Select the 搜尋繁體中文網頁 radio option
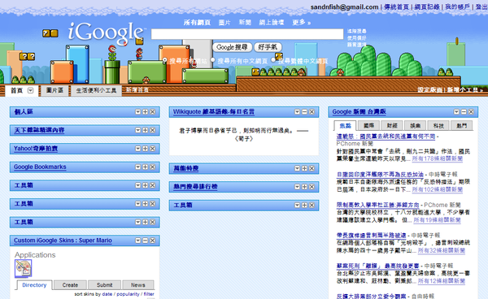Image resolution: width=488 pixels, height=299 pixels. point(273,60)
